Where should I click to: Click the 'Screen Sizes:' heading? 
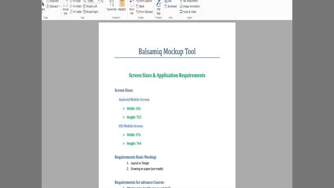point(124,90)
